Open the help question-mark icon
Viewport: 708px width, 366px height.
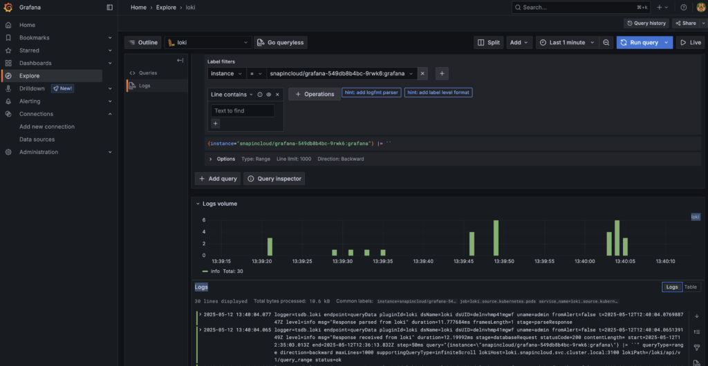pyautogui.click(x=684, y=7)
